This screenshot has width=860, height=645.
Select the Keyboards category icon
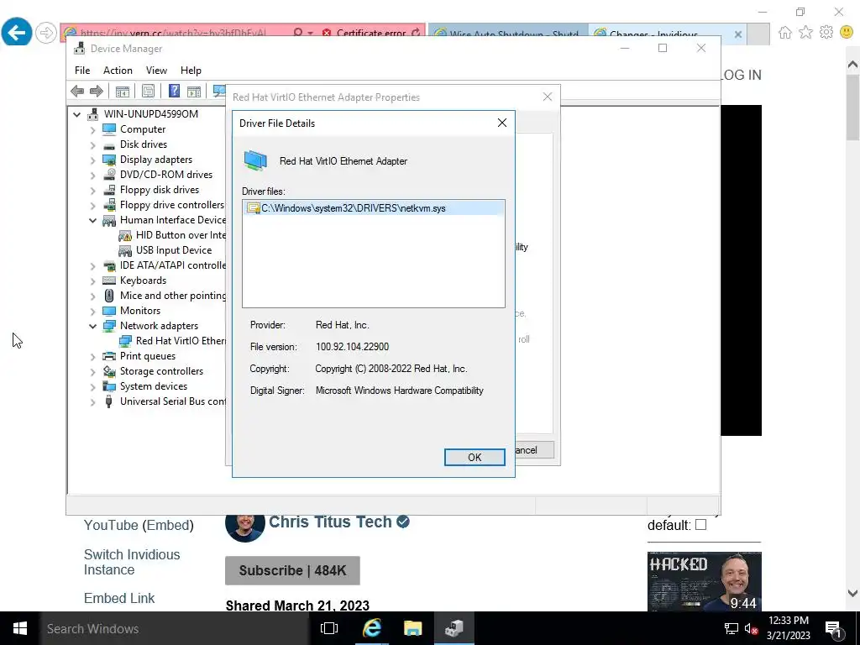tap(109, 281)
